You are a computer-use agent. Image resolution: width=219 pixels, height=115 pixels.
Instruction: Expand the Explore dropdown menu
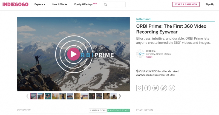tap(40, 4)
